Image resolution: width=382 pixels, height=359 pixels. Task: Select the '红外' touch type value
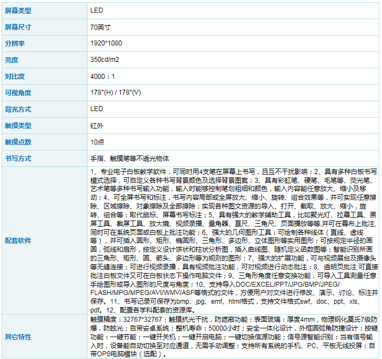click(x=97, y=126)
